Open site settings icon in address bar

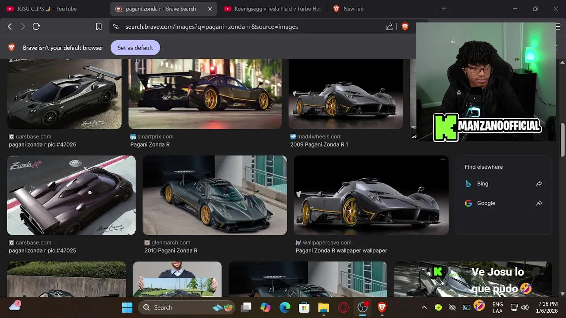(x=116, y=26)
